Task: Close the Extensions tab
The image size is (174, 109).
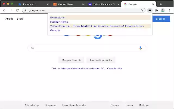Action: 48,4
